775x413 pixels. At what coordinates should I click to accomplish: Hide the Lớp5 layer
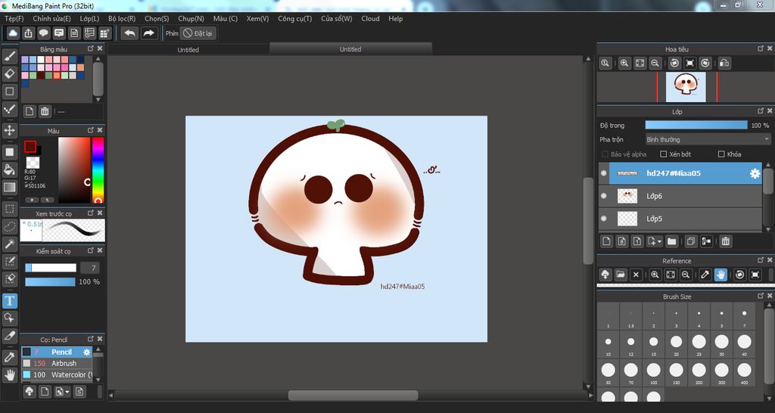[x=603, y=219]
